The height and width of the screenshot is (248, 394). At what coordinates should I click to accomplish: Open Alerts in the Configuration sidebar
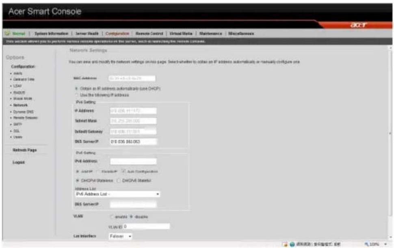17,73
